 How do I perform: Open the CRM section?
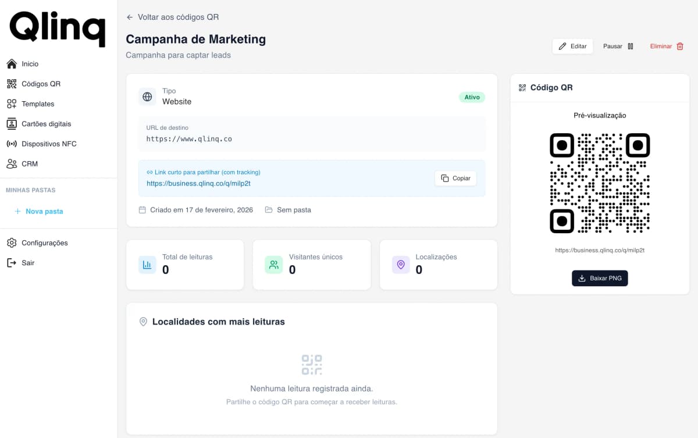tap(30, 163)
